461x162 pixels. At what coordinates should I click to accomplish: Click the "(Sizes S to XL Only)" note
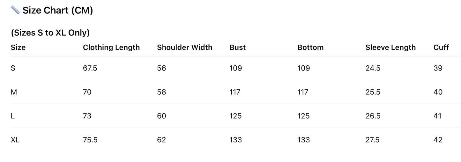(x=50, y=33)
